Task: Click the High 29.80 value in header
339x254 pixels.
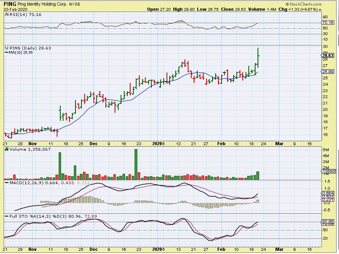Action: (184, 10)
